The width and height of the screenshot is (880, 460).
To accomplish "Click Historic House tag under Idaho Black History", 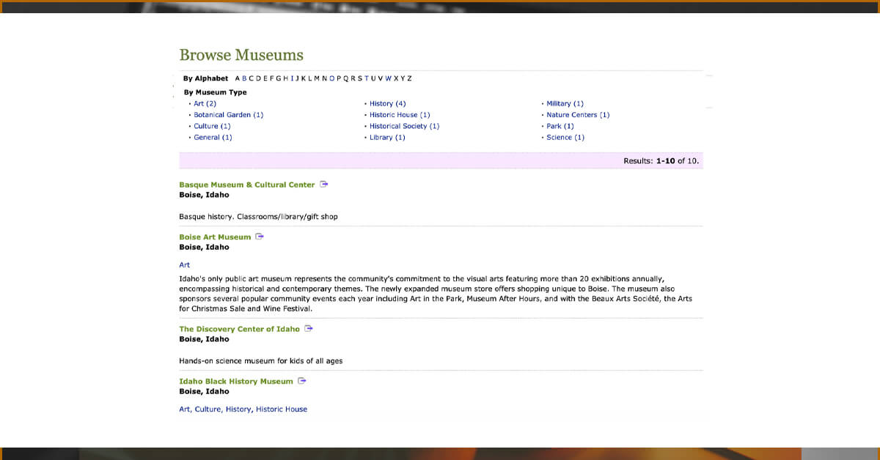I will tap(282, 409).
